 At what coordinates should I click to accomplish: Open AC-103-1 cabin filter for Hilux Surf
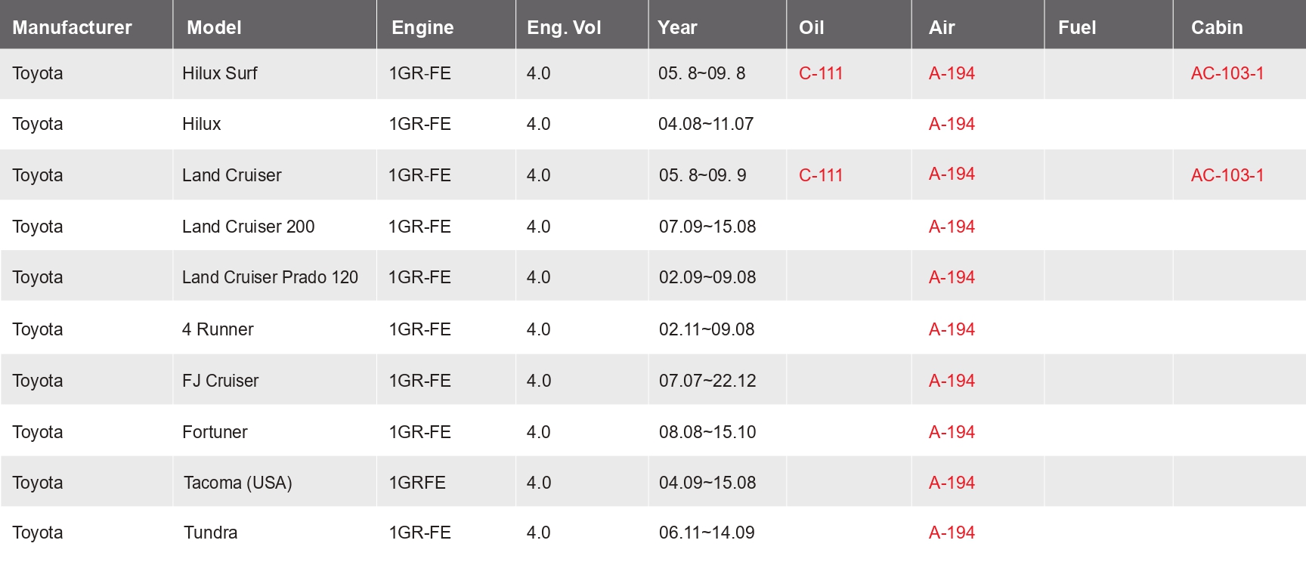pos(1227,73)
